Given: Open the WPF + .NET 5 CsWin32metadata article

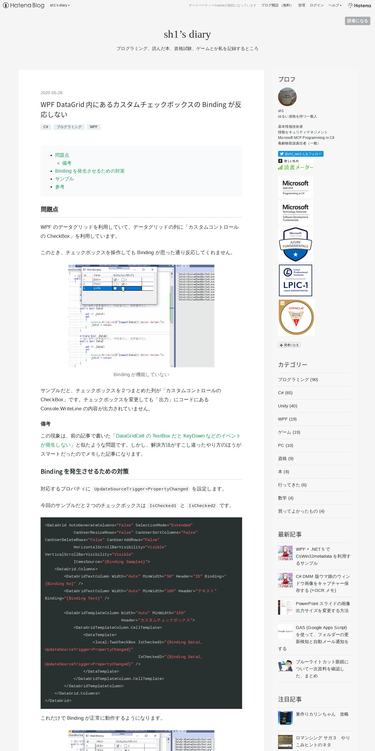Looking at the screenshot, I should (x=323, y=556).
